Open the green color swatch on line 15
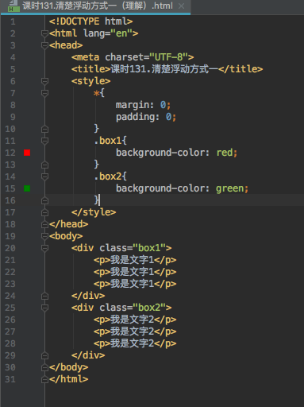Viewport: 304px width, 407px height. click(x=27, y=188)
